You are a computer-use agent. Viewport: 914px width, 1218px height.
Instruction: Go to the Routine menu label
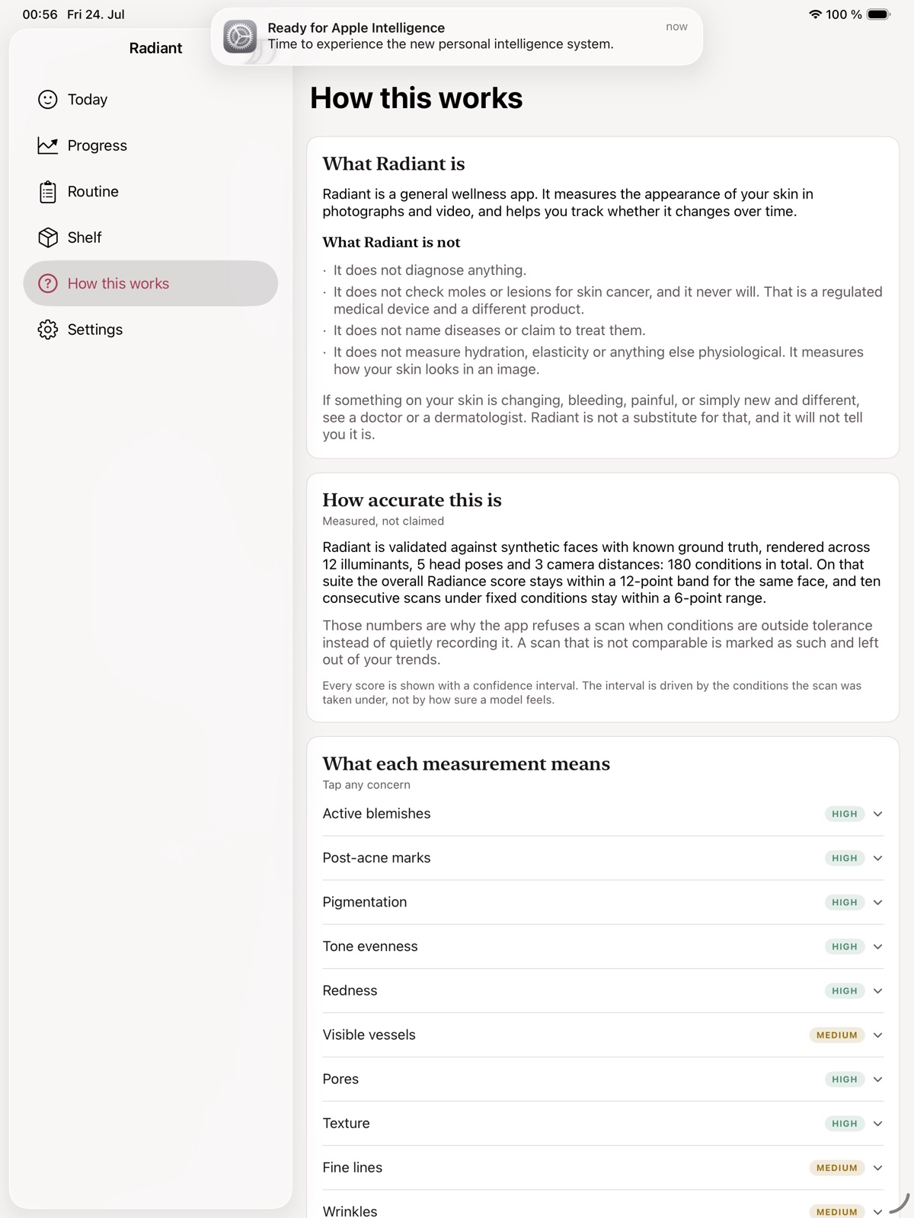coord(93,192)
